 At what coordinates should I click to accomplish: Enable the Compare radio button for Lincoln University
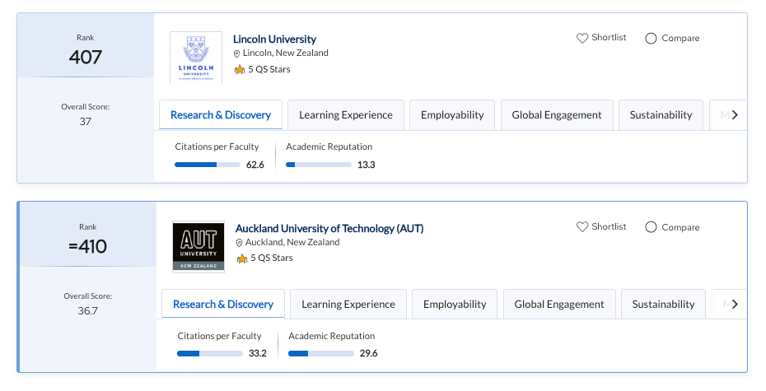tap(651, 38)
